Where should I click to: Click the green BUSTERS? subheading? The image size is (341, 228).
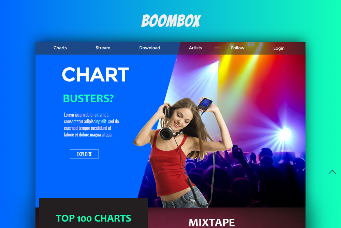(x=88, y=98)
